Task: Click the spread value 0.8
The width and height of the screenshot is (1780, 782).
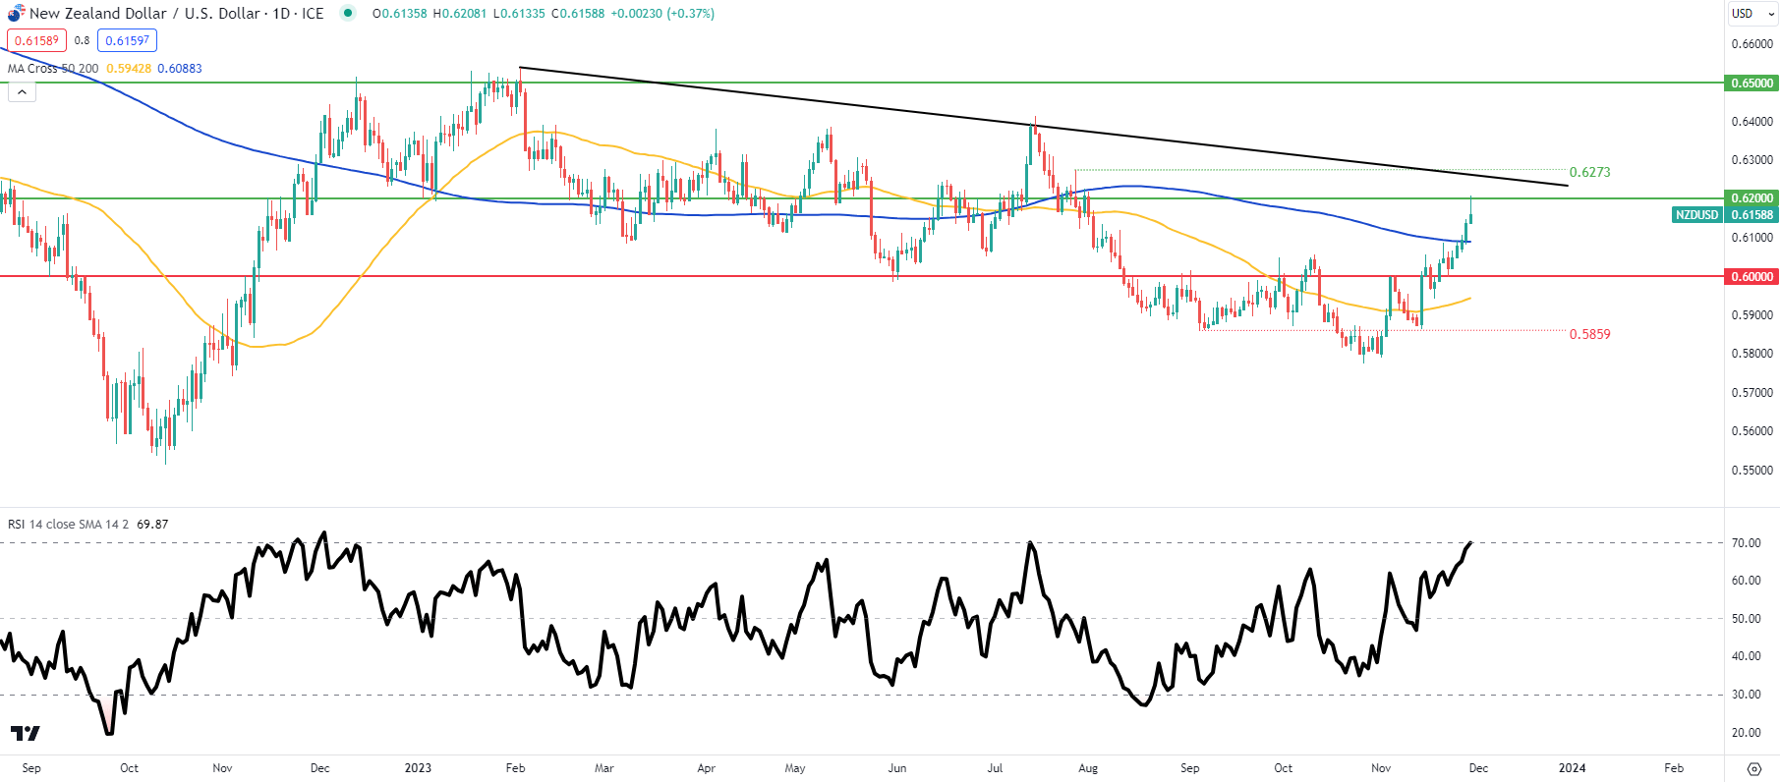Action: point(82,40)
